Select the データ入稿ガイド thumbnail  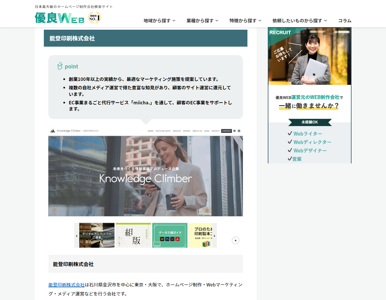170,235
